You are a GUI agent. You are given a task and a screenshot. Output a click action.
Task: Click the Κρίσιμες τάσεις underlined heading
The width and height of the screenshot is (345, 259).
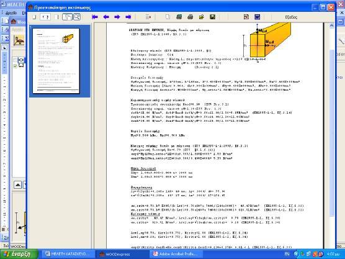(145, 214)
